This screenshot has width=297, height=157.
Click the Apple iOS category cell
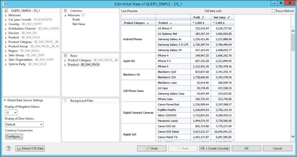tap(138, 61)
